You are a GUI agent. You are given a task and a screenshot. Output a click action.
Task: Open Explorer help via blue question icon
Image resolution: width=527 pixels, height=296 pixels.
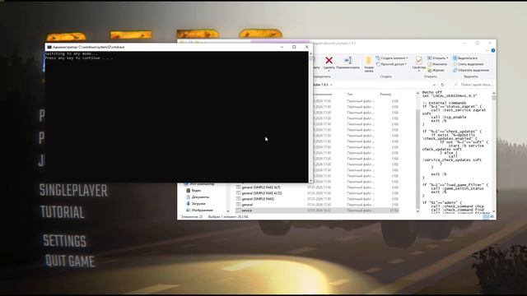[x=493, y=51]
